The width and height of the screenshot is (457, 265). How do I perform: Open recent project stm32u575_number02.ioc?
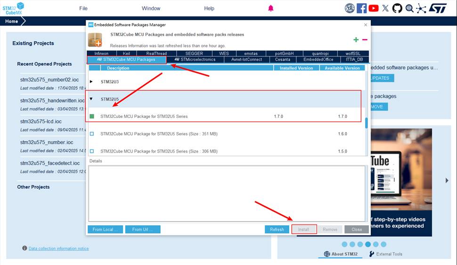pos(49,79)
